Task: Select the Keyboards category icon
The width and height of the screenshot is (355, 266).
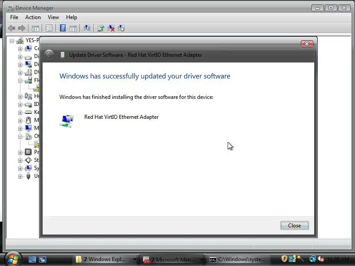Action: click(x=28, y=112)
